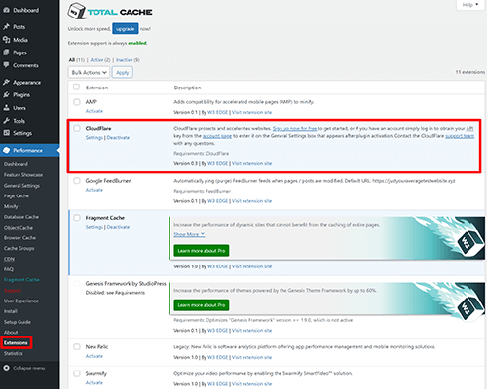The height and width of the screenshot is (389, 487).
Task: Click the Appearance brush icon
Action: coord(6,82)
